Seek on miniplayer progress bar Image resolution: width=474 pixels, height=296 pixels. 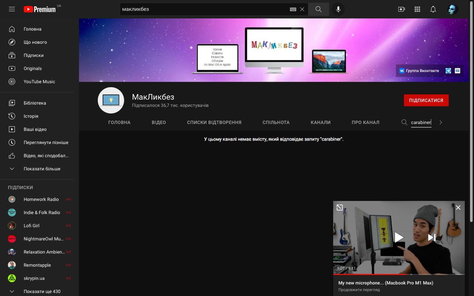399,274
